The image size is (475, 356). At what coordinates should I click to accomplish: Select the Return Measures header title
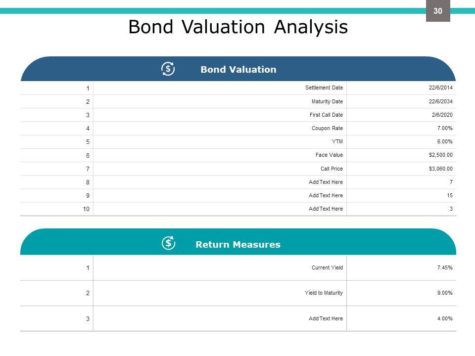[x=237, y=244]
